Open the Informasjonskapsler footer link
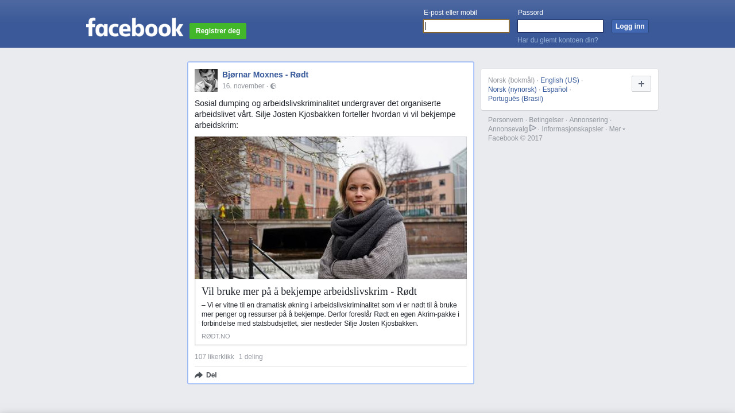 (x=572, y=129)
